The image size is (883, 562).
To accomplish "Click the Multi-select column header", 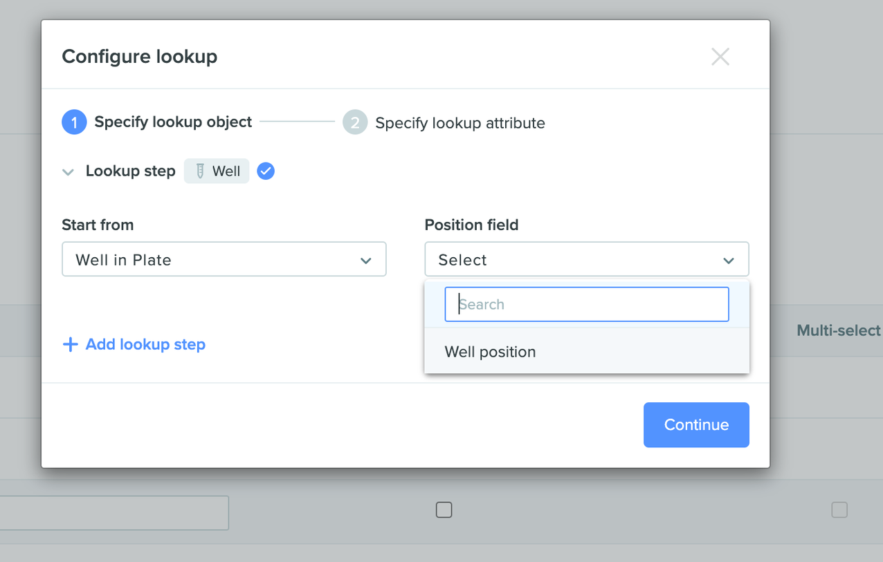I will click(x=839, y=330).
